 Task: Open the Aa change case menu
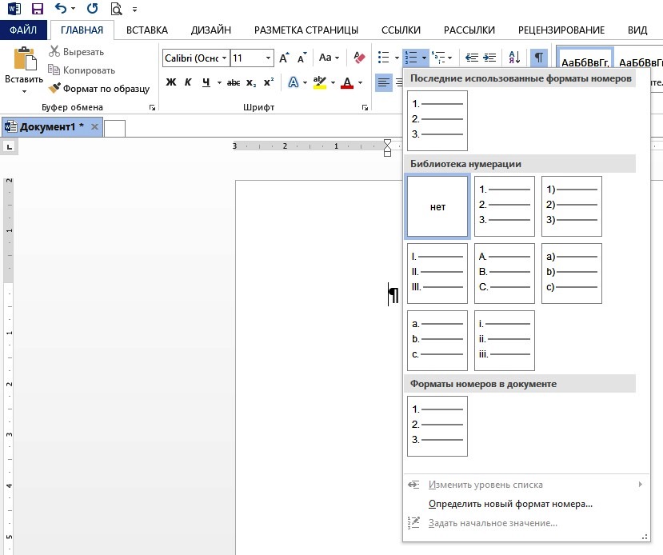(329, 58)
